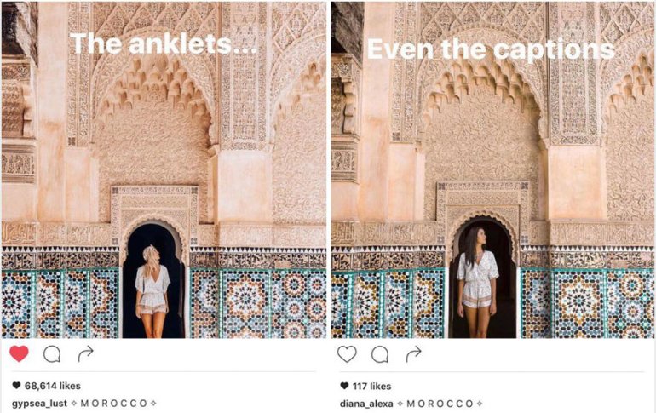Click the blonde woman in left photo
Viewport: 656px width, 413px height.
(152, 291)
